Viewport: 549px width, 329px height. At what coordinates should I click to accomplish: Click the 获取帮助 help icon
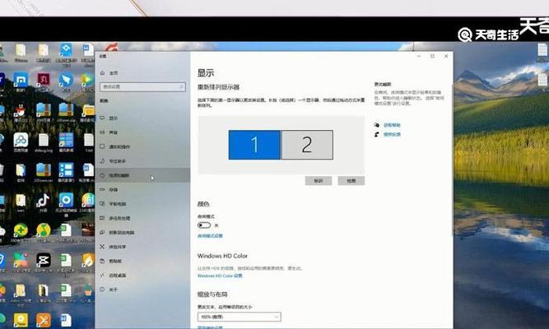click(x=377, y=125)
